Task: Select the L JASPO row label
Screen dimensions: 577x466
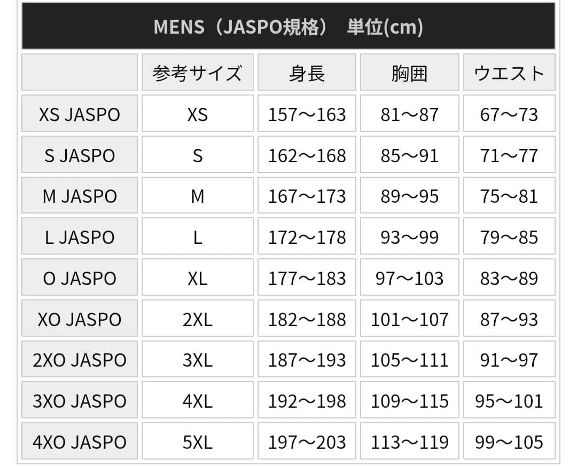Action: point(80,236)
